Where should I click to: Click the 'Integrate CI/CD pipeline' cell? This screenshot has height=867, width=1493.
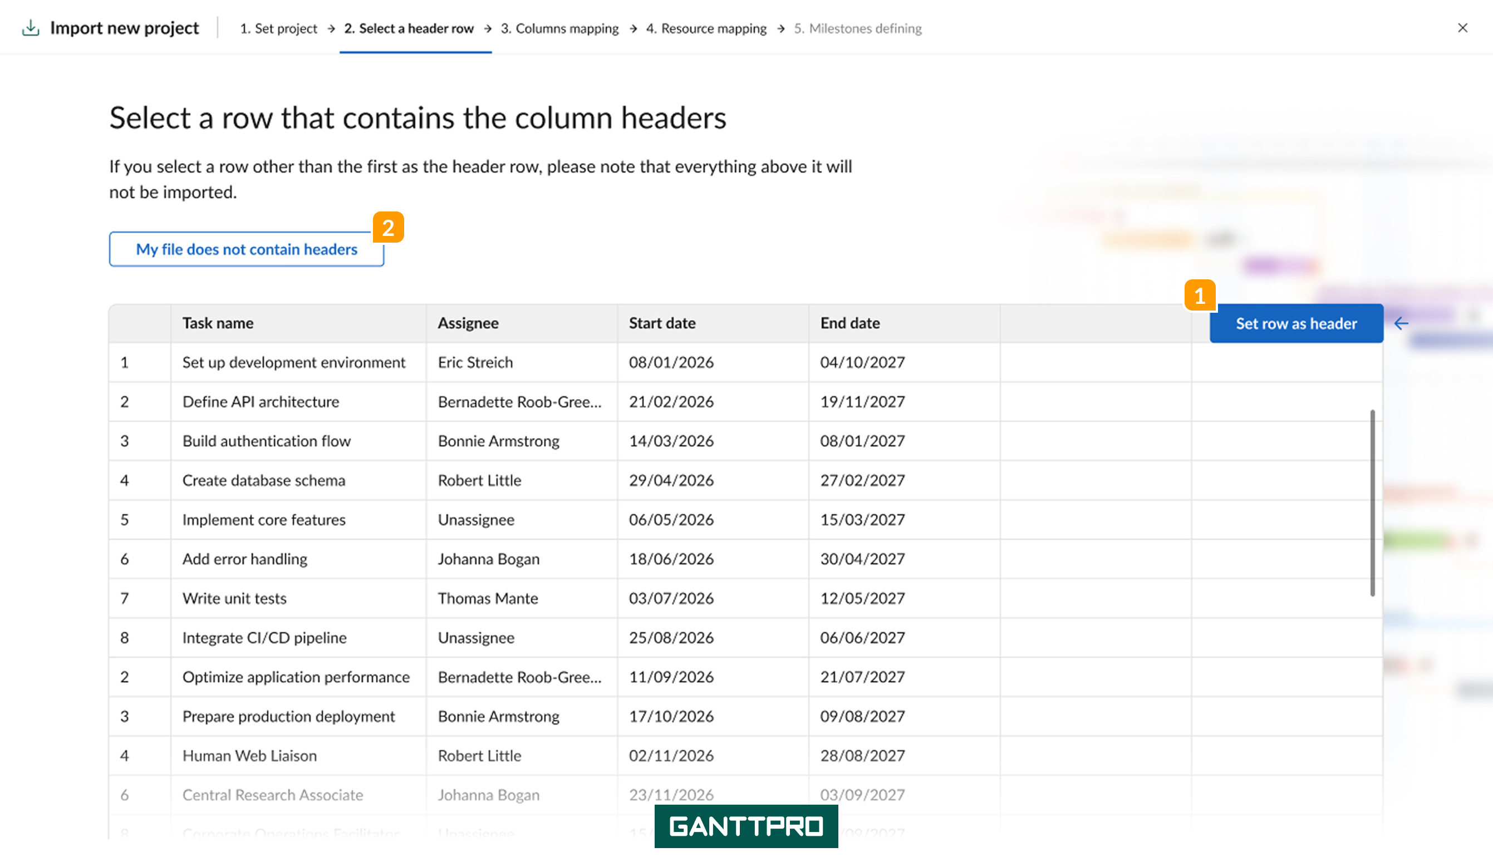298,638
